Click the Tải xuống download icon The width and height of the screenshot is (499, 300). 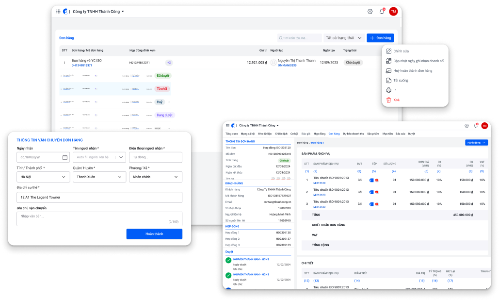tap(388, 80)
